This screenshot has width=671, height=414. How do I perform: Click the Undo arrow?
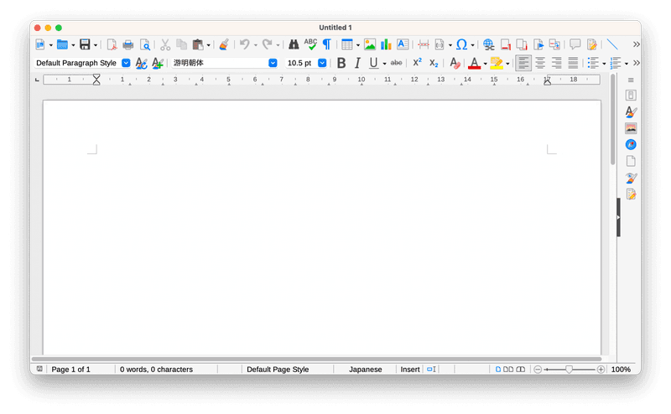click(244, 44)
